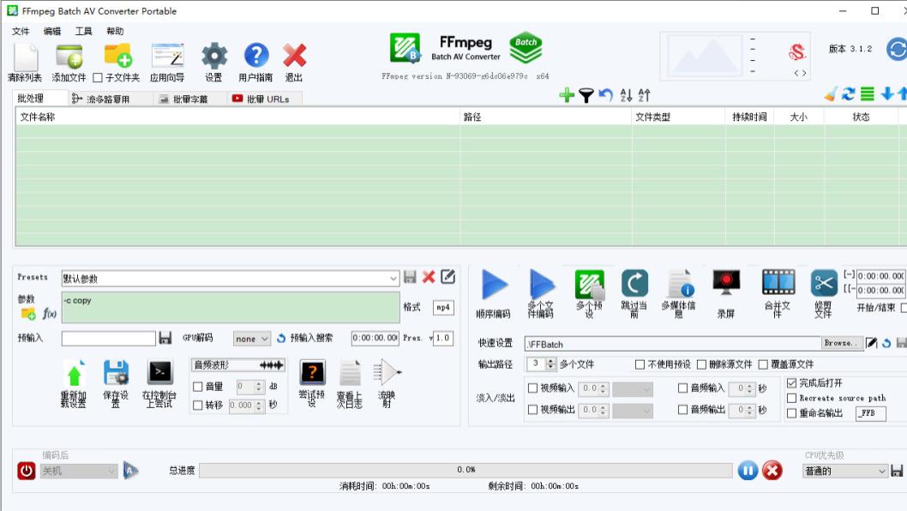
Task: Enable the 音量 volume checkbox
Action: point(198,387)
